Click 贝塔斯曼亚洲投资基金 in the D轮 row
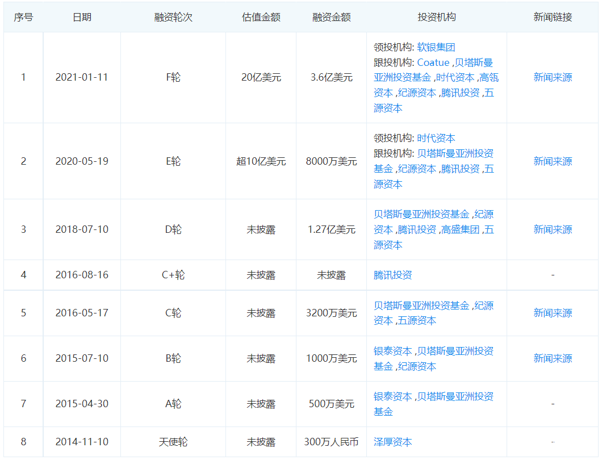 coord(421,214)
